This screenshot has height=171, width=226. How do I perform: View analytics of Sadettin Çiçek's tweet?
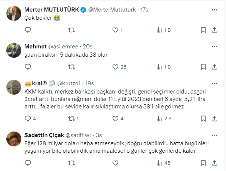[159, 163]
